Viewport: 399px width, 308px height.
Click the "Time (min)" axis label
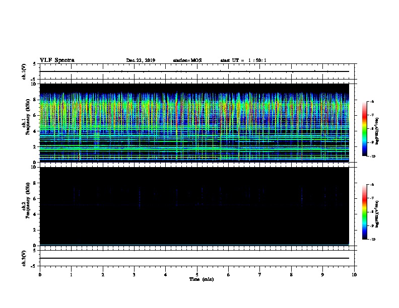[202, 279]
